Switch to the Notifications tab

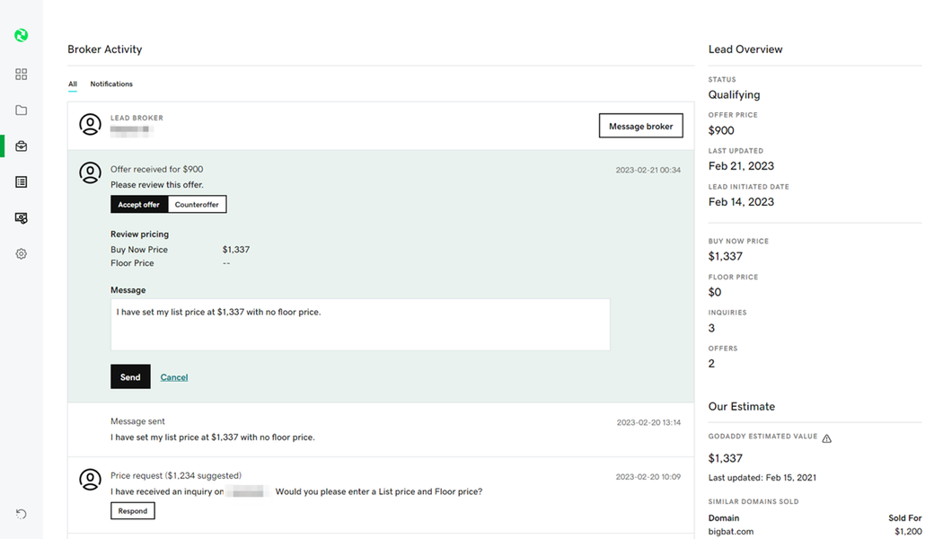(111, 84)
